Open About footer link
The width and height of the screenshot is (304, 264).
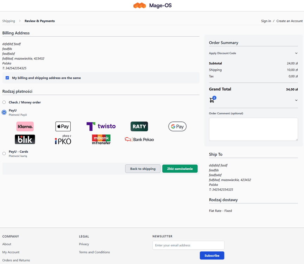pos(7,244)
